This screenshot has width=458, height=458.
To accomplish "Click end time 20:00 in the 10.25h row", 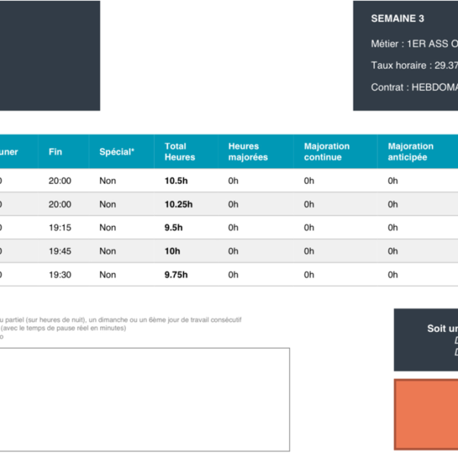I will click(60, 204).
